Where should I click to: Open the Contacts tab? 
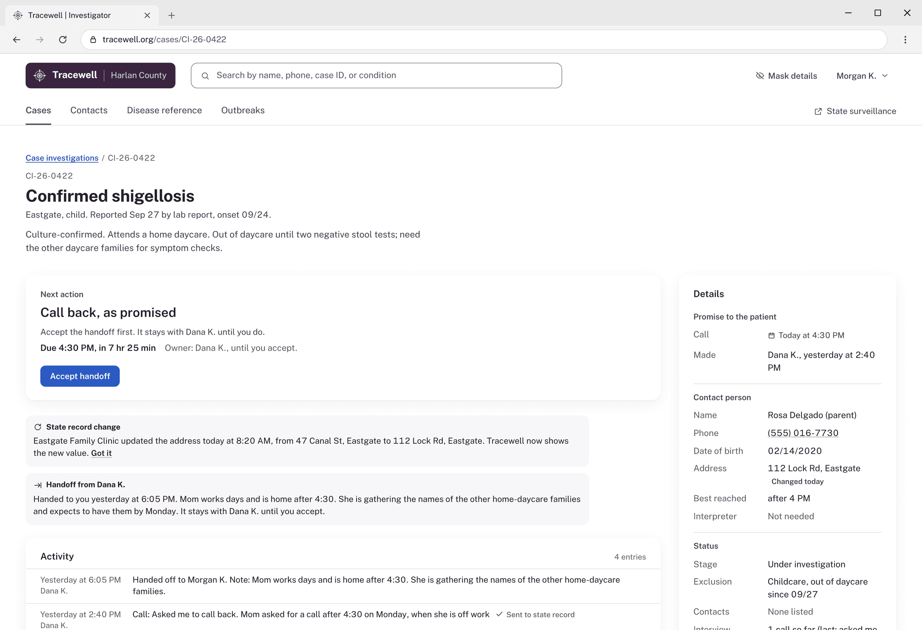click(89, 110)
